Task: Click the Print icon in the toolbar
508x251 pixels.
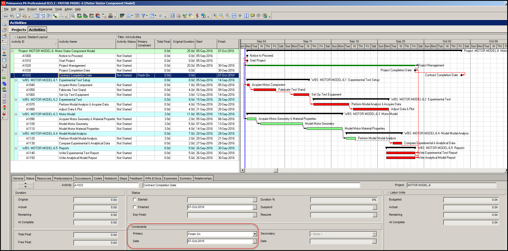Action: 5,16
